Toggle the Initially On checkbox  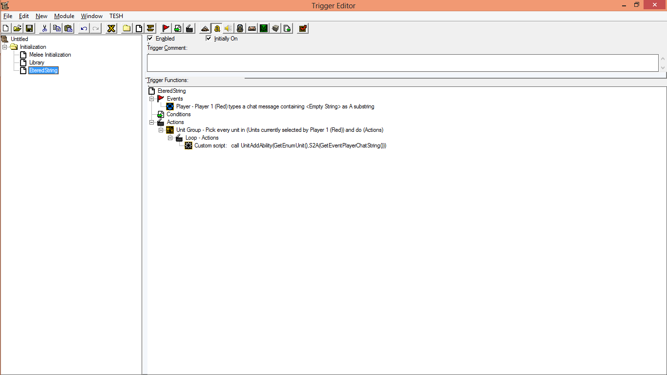pos(209,38)
